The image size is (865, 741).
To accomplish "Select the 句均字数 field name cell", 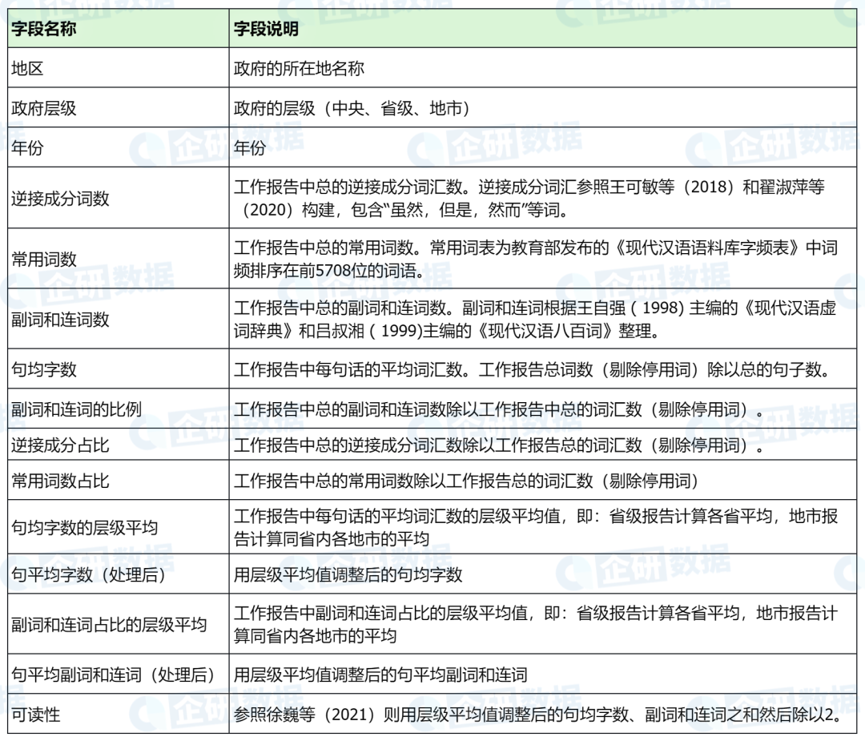I will point(119,368).
